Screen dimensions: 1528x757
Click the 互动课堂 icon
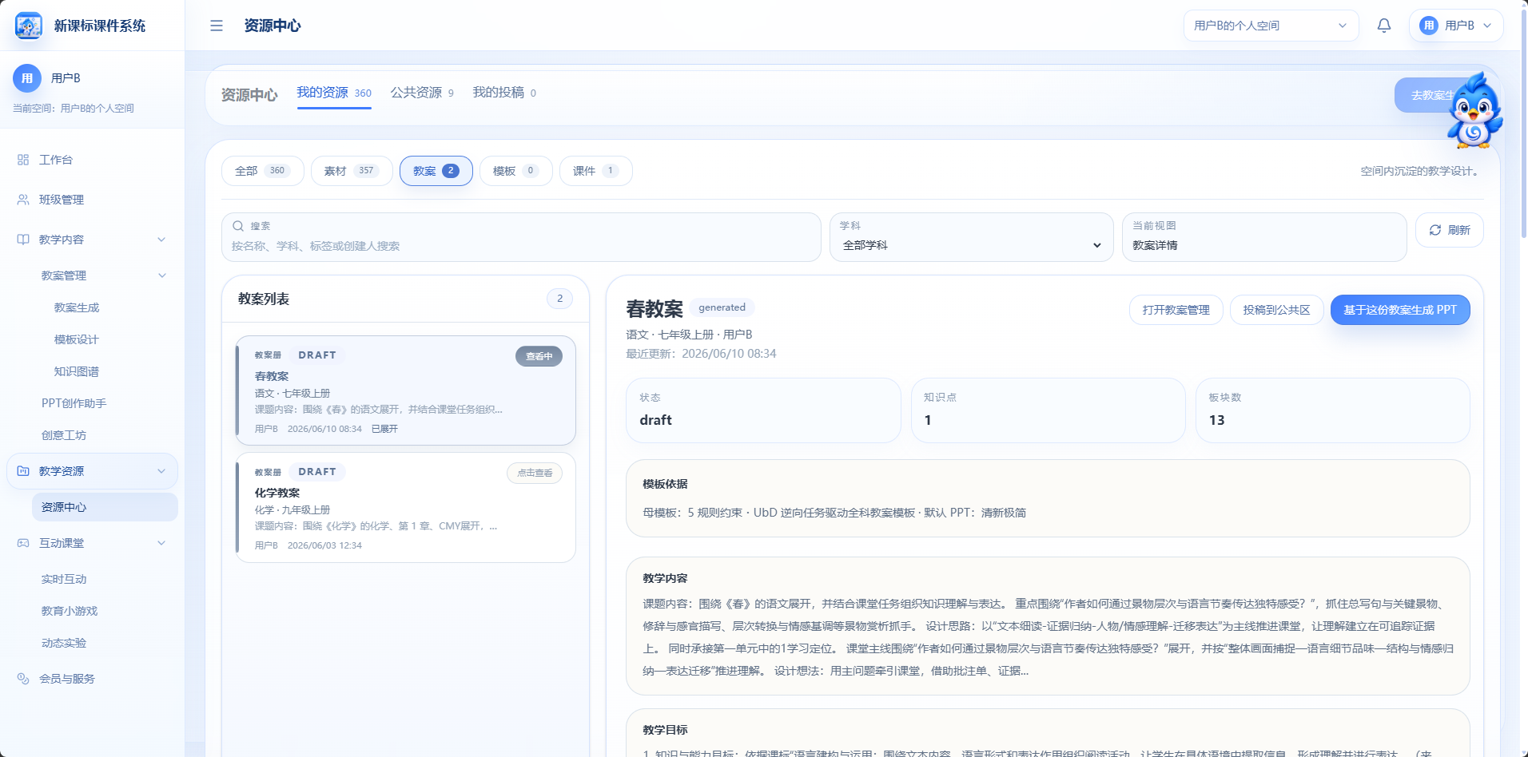coord(23,543)
